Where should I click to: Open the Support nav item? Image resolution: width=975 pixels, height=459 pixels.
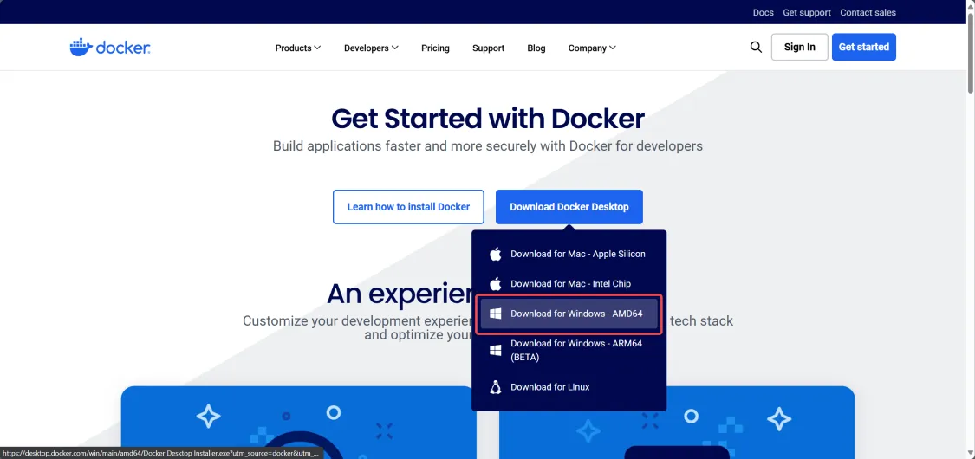click(488, 48)
